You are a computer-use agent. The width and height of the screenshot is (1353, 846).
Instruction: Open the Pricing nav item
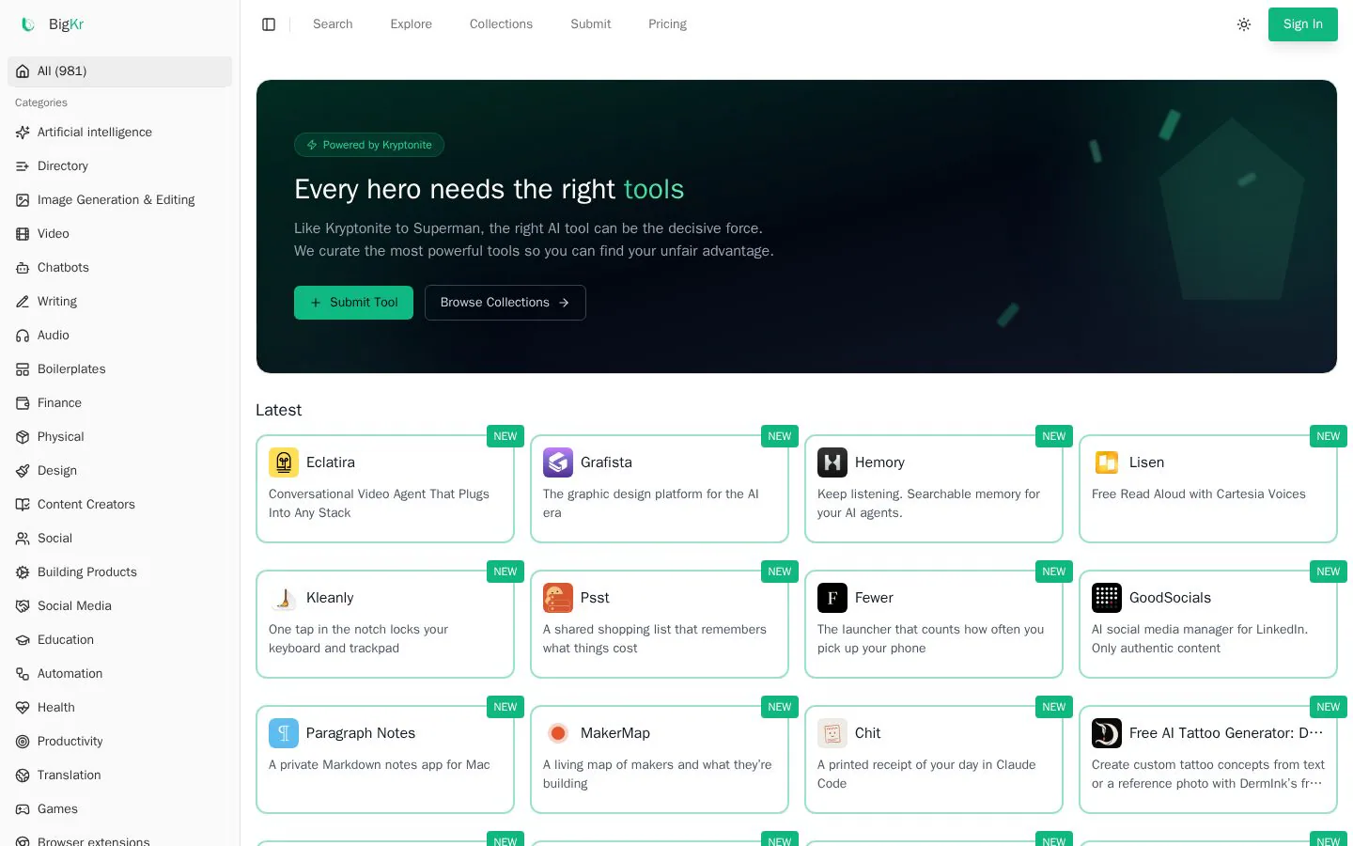click(x=667, y=24)
